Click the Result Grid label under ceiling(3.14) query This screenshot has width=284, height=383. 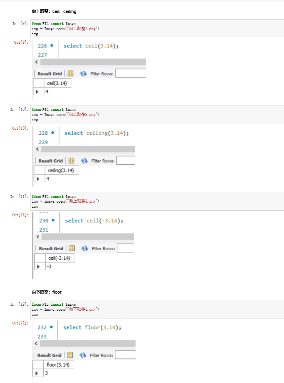pos(51,161)
